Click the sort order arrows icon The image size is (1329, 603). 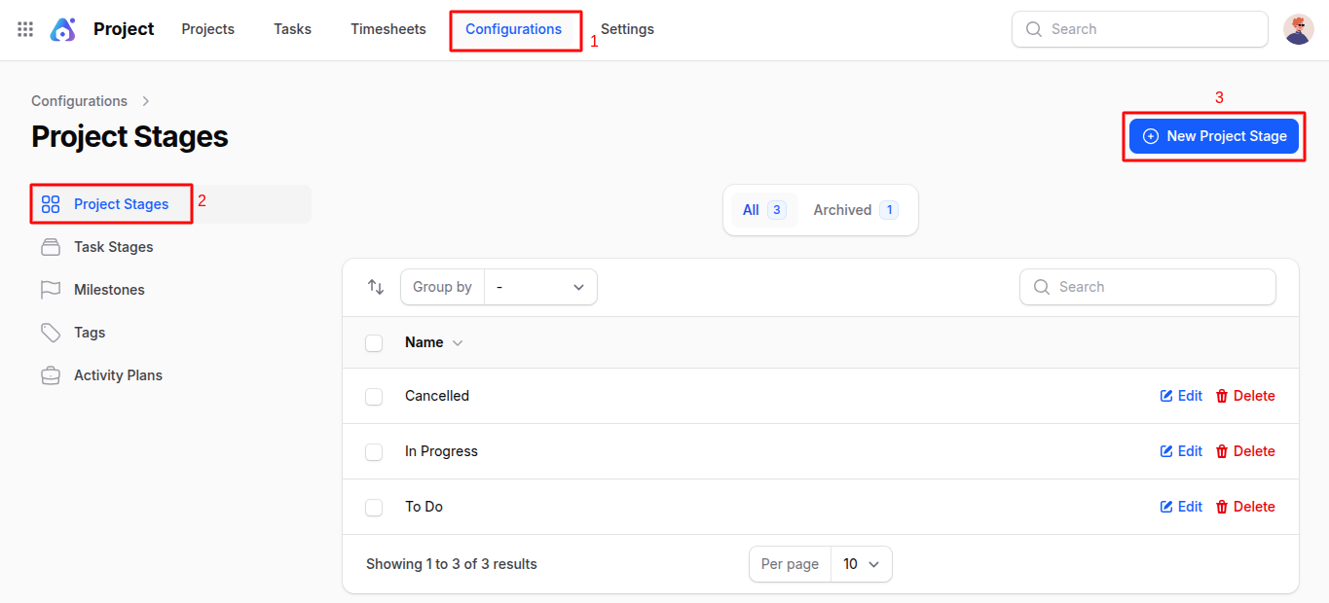[376, 287]
